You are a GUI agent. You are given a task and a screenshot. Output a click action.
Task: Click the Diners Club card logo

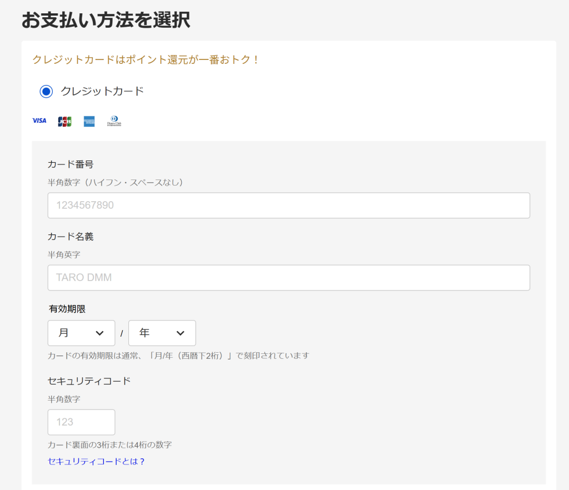click(114, 121)
